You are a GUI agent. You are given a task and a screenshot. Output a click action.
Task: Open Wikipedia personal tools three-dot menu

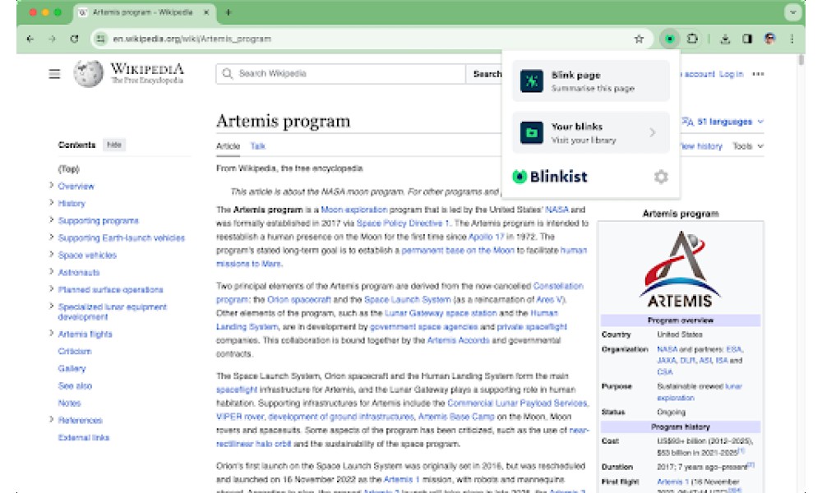coord(758,74)
